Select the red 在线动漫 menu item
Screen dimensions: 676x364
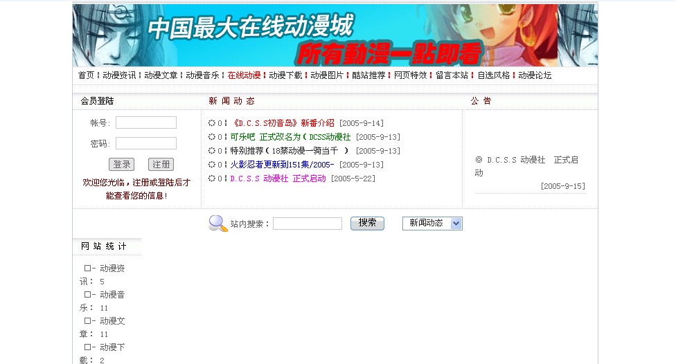click(244, 75)
